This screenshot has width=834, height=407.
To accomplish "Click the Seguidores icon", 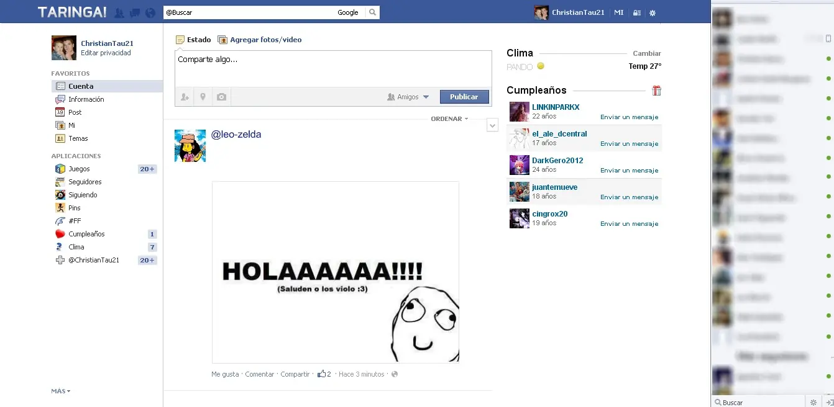I will [x=60, y=182].
